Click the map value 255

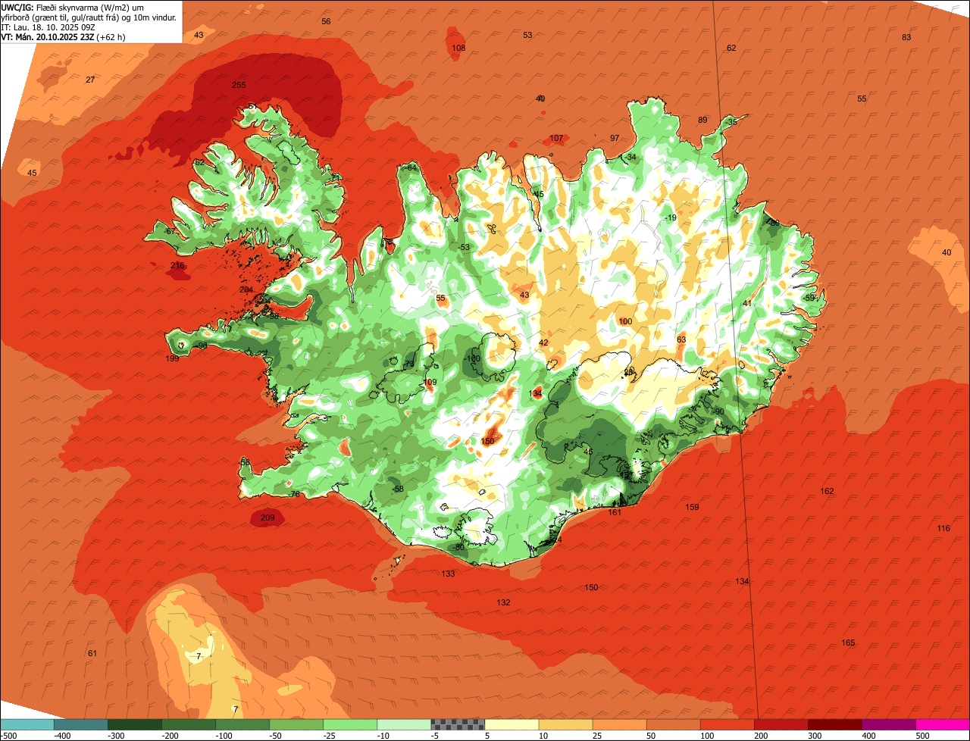pos(239,85)
